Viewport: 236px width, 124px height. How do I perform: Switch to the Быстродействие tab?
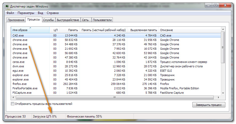pos(68,20)
